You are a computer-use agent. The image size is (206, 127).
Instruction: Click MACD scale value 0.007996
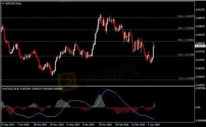pyautogui.click(x=200, y=88)
